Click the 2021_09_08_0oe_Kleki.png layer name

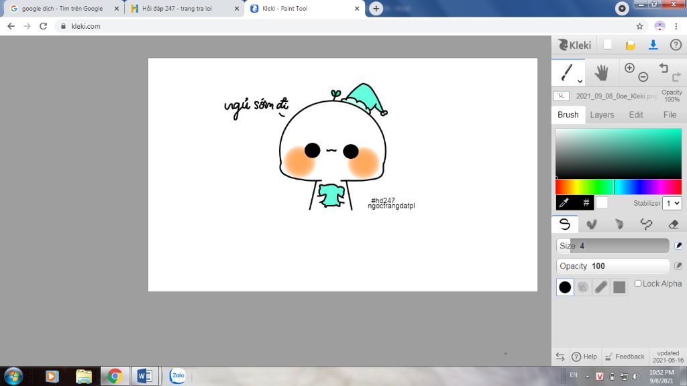tap(616, 96)
